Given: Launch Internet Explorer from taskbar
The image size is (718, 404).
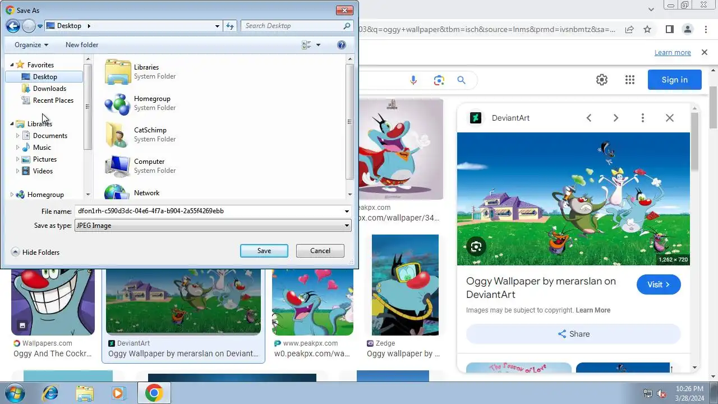Looking at the screenshot, I should point(50,393).
